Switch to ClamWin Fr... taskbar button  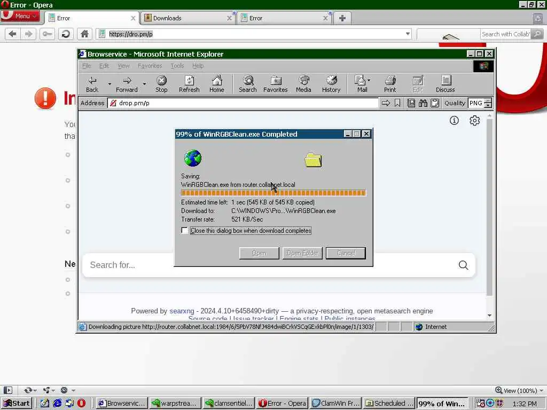click(335, 404)
